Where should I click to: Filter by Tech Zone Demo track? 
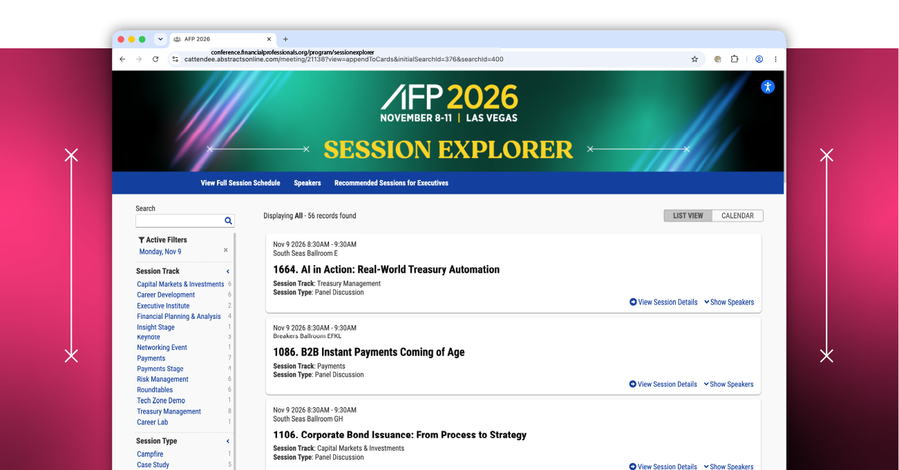[161, 401]
